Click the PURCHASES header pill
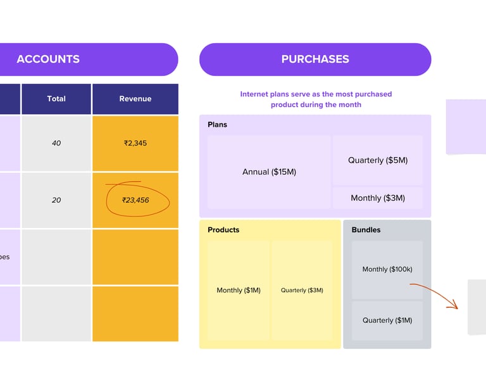 (x=315, y=60)
